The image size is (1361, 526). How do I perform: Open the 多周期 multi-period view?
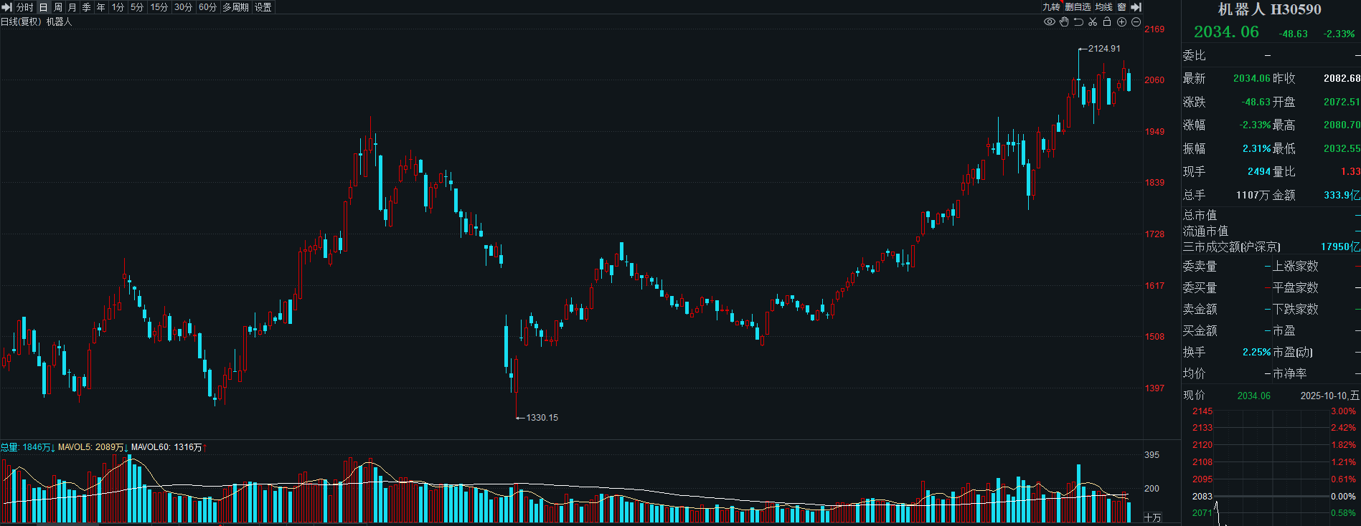235,7
